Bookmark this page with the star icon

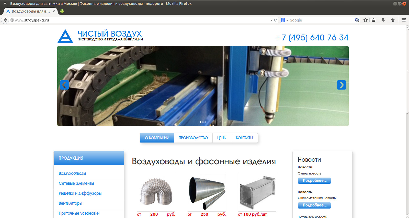tap(366, 20)
